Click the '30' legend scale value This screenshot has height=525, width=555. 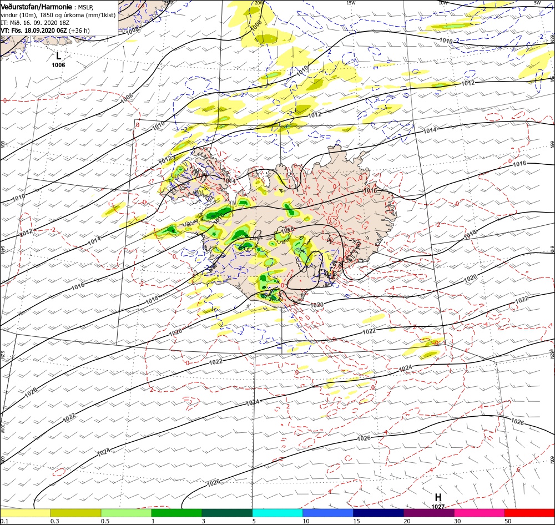pyautogui.click(x=457, y=521)
